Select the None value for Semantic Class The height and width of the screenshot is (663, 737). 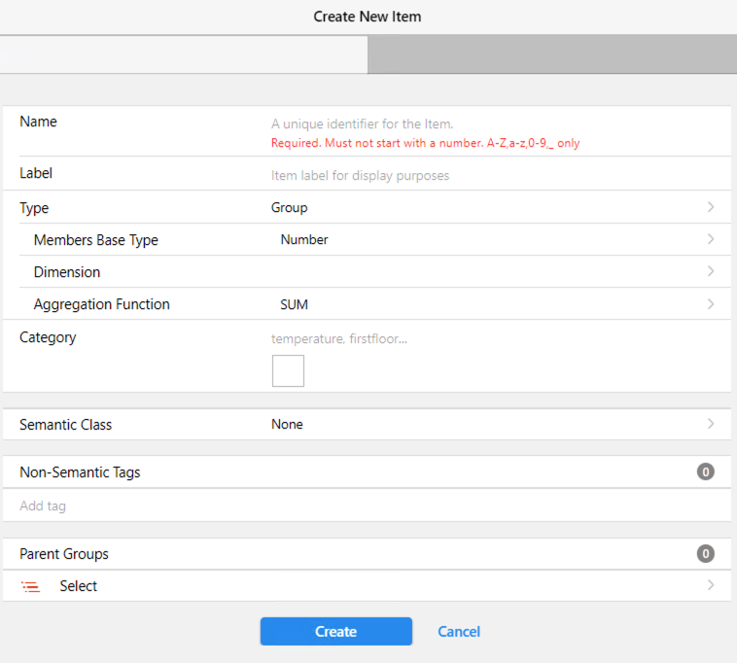click(x=287, y=424)
